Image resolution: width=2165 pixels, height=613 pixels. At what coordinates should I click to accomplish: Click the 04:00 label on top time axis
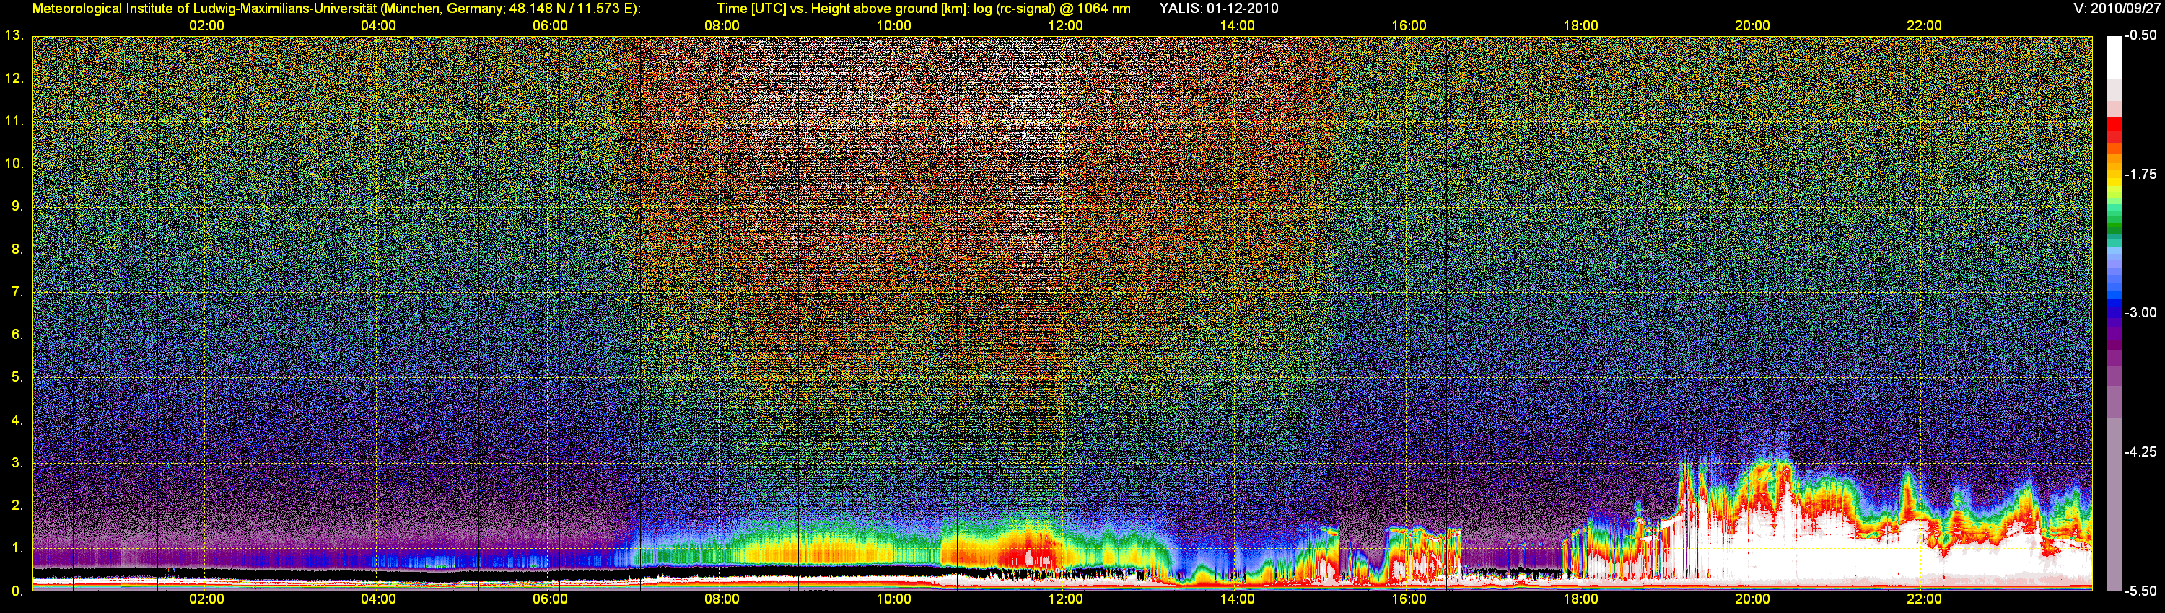[378, 26]
